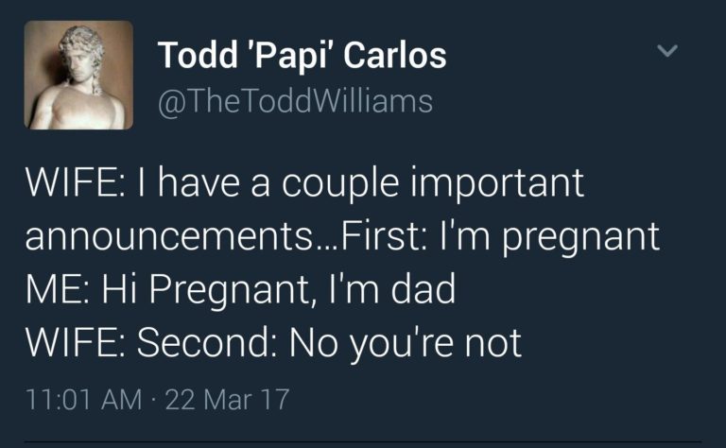Select the label 'ME:' in the tweet
The width and height of the screenshot is (726, 448).
(x=58, y=289)
